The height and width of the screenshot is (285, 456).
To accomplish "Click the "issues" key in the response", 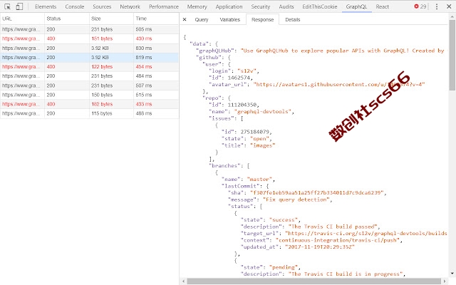I will [x=222, y=118].
